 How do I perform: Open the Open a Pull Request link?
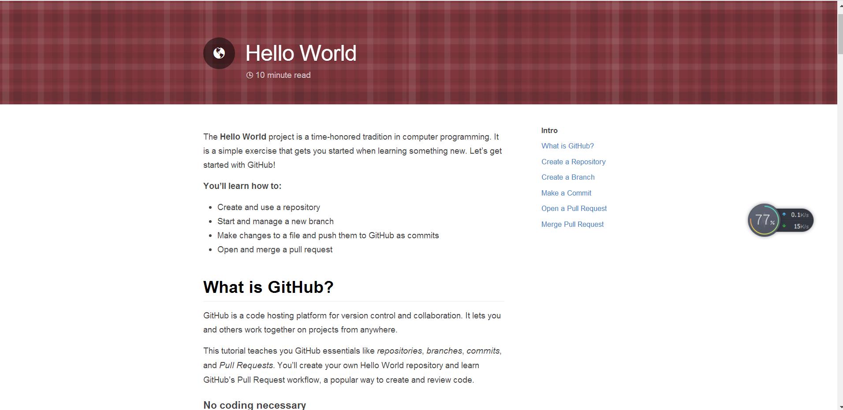point(574,208)
